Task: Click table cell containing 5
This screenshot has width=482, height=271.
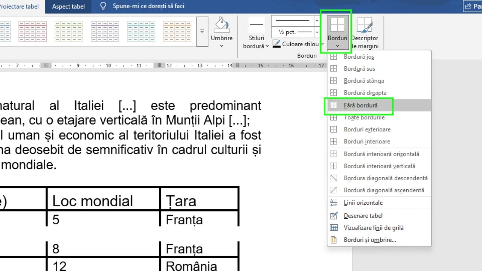Action: pos(103,219)
